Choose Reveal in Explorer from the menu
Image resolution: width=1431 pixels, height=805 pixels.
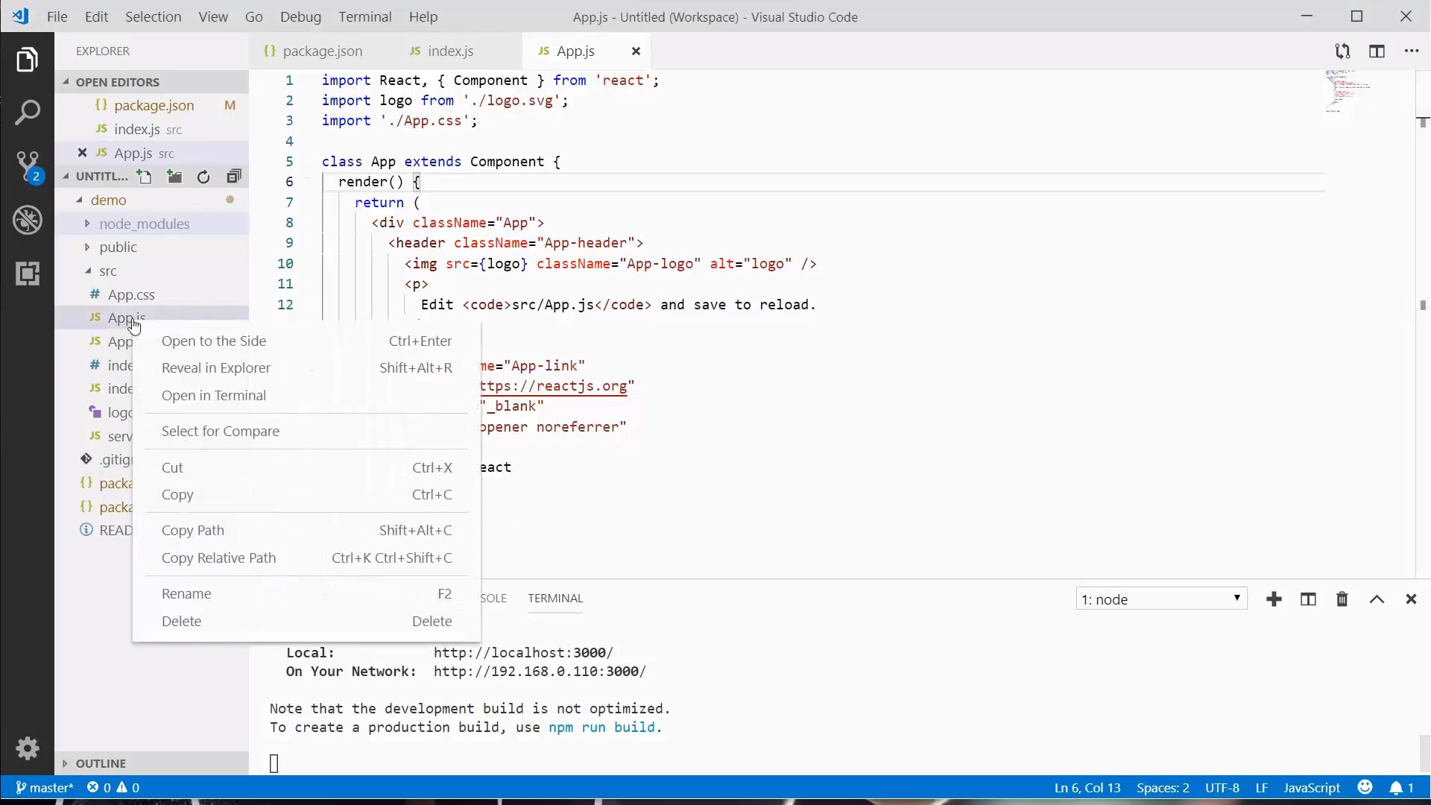click(x=215, y=367)
